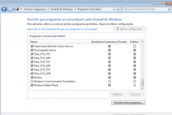Image resolution: width=172 pixels, height=115 pixels.
Task: Select Firewall do Windows breadcrumb
Action: pyautogui.click(x=62, y=9)
